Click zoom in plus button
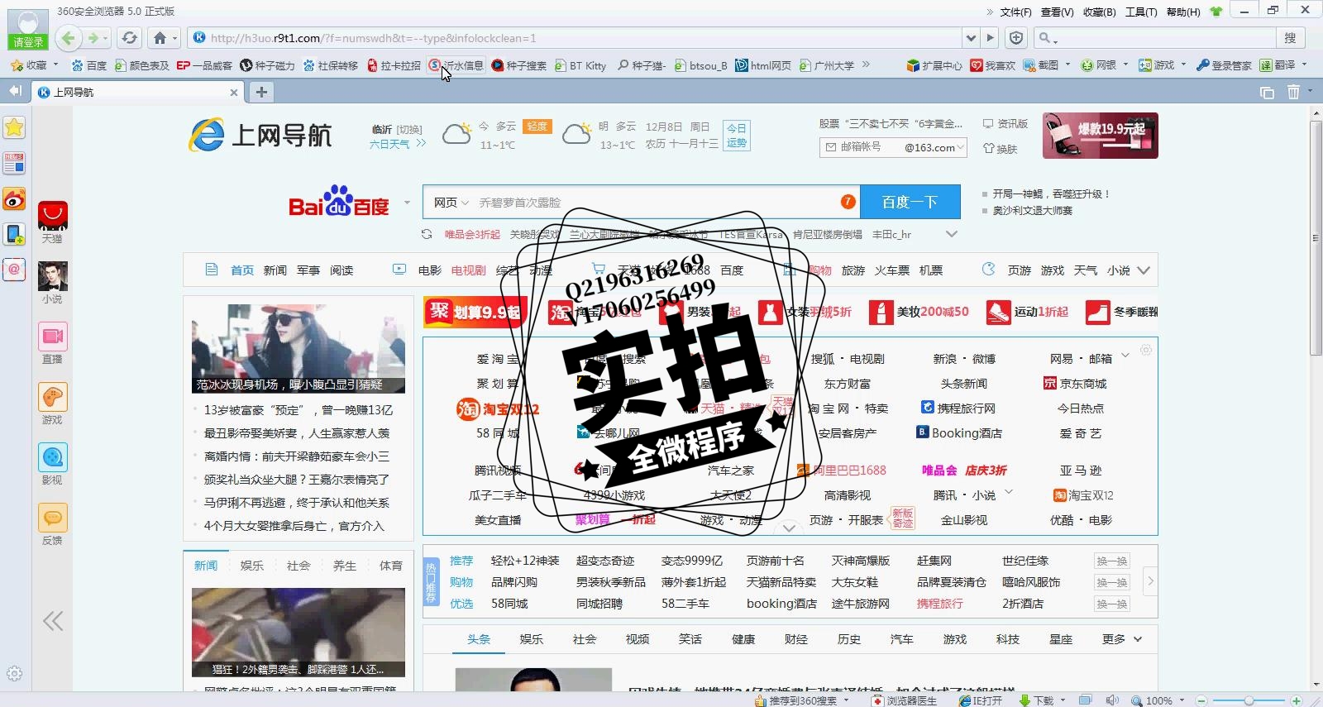1323x707 pixels. (x=1297, y=700)
